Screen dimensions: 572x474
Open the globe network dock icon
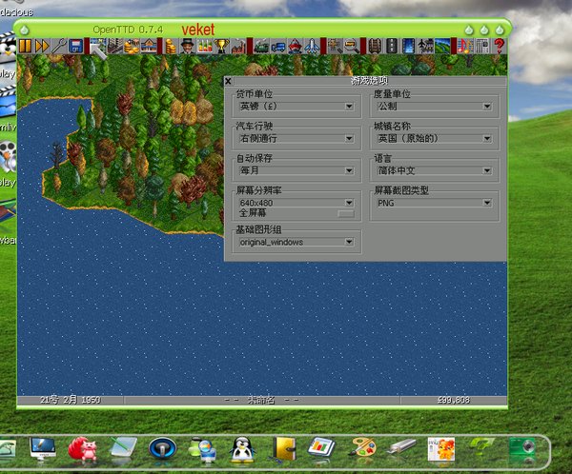tap(203, 450)
